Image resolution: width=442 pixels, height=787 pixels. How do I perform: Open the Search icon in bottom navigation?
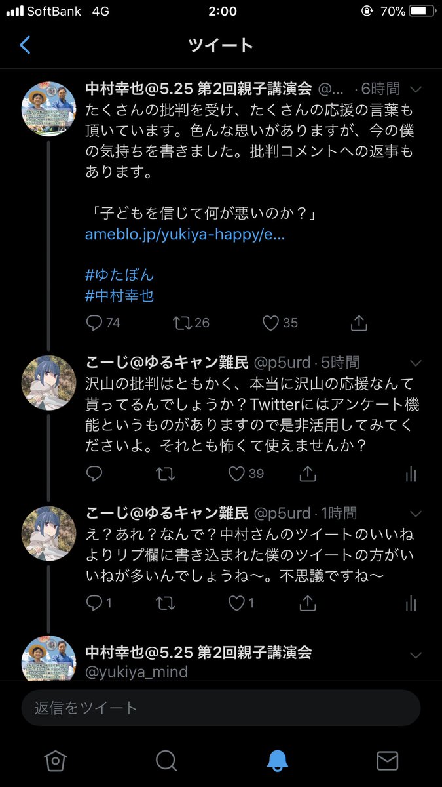[166, 760]
